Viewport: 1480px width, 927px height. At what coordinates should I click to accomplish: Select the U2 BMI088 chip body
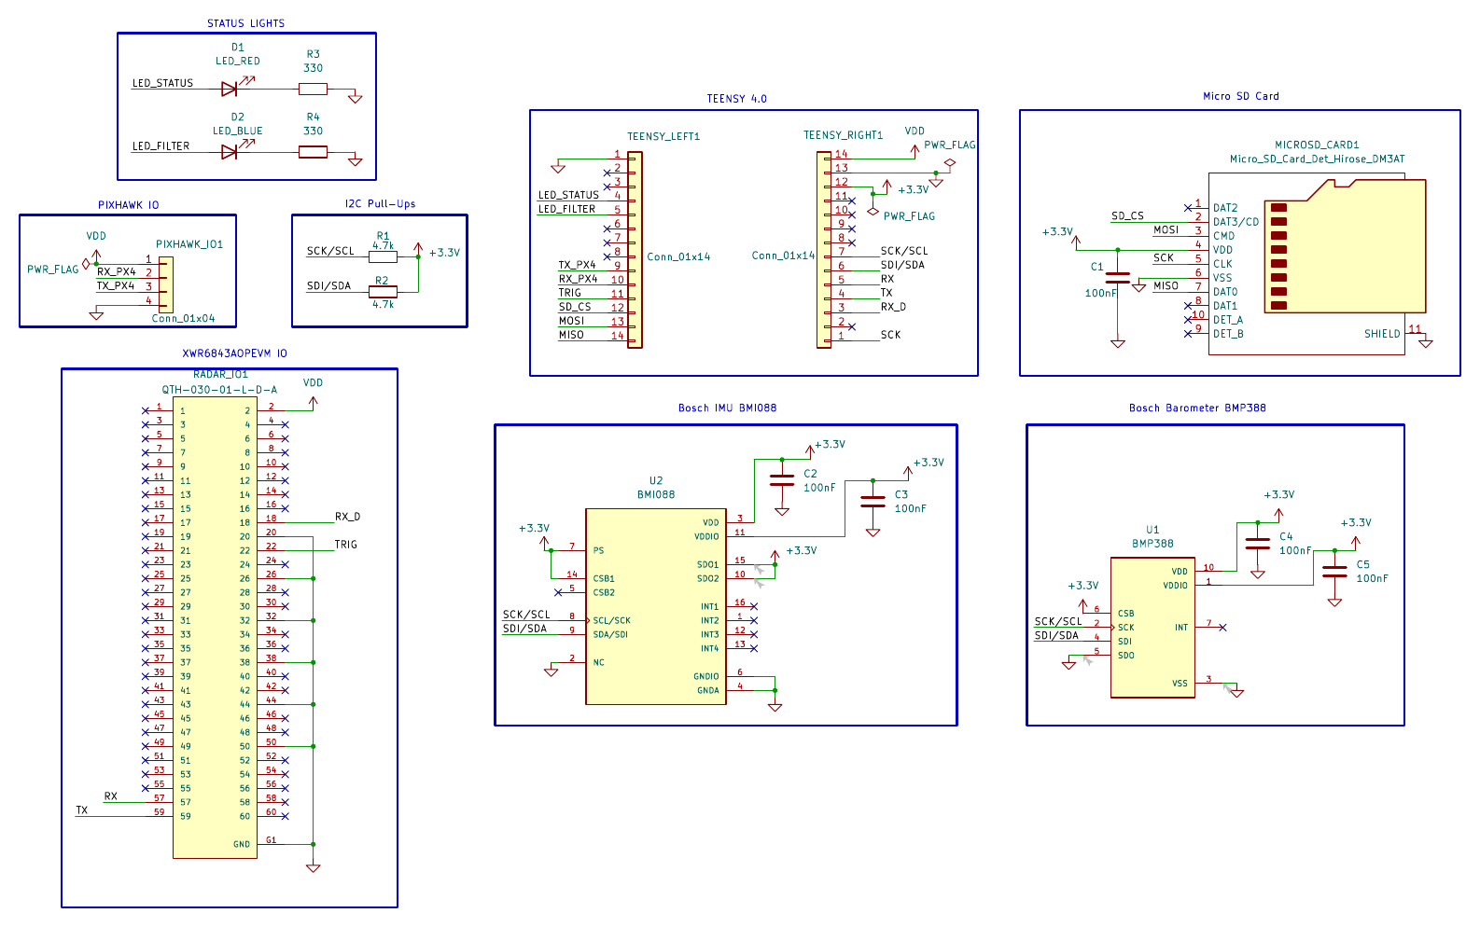click(x=656, y=606)
